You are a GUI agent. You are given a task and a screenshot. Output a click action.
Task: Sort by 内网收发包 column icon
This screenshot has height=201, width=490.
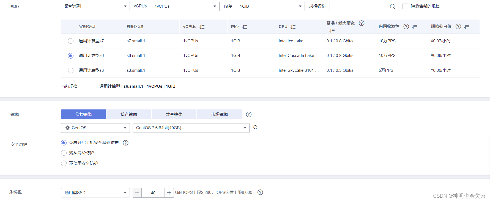(x=415, y=27)
